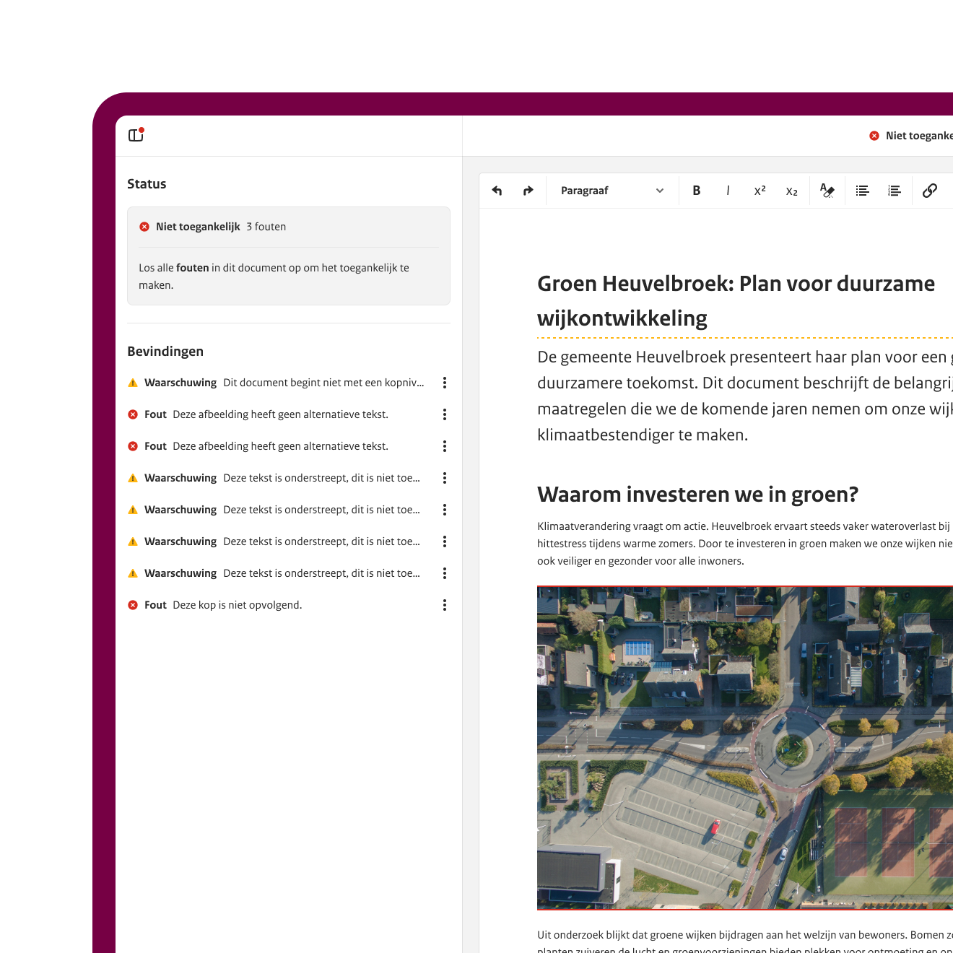Select the 'Deze kop is niet opvolgend' error
Viewport: 953px width, 953px height.
[215, 605]
